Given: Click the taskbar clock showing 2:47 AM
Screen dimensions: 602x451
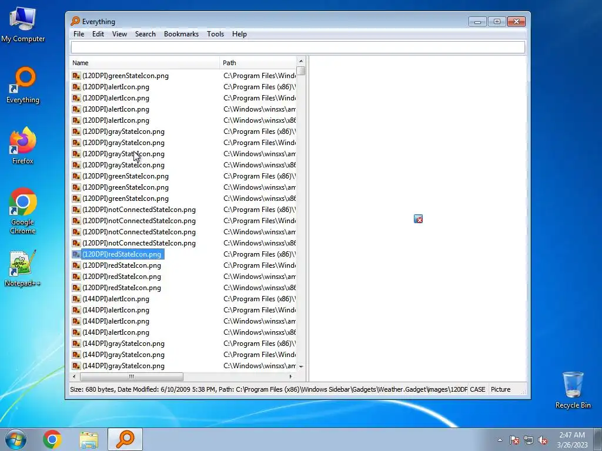Looking at the screenshot, I should pyautogui.click(x=572, y=440).
